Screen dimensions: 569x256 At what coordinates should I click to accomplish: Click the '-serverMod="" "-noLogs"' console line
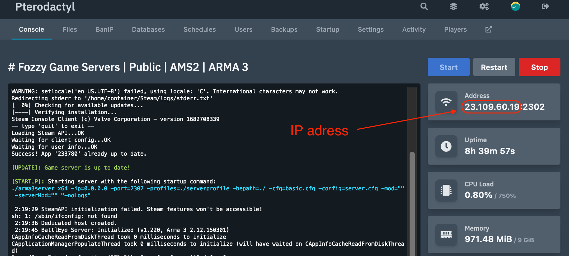click(53, 195)
